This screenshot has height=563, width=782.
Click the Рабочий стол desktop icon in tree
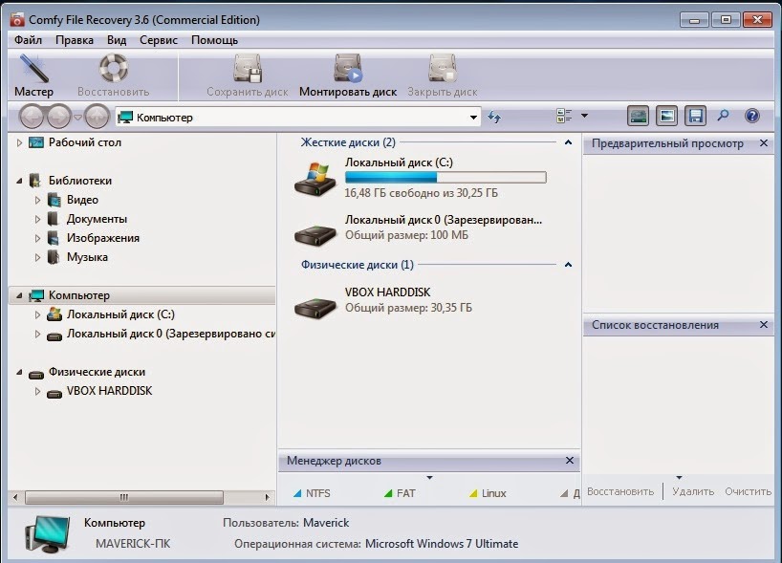pyautogui.click(x=36, y=142)
